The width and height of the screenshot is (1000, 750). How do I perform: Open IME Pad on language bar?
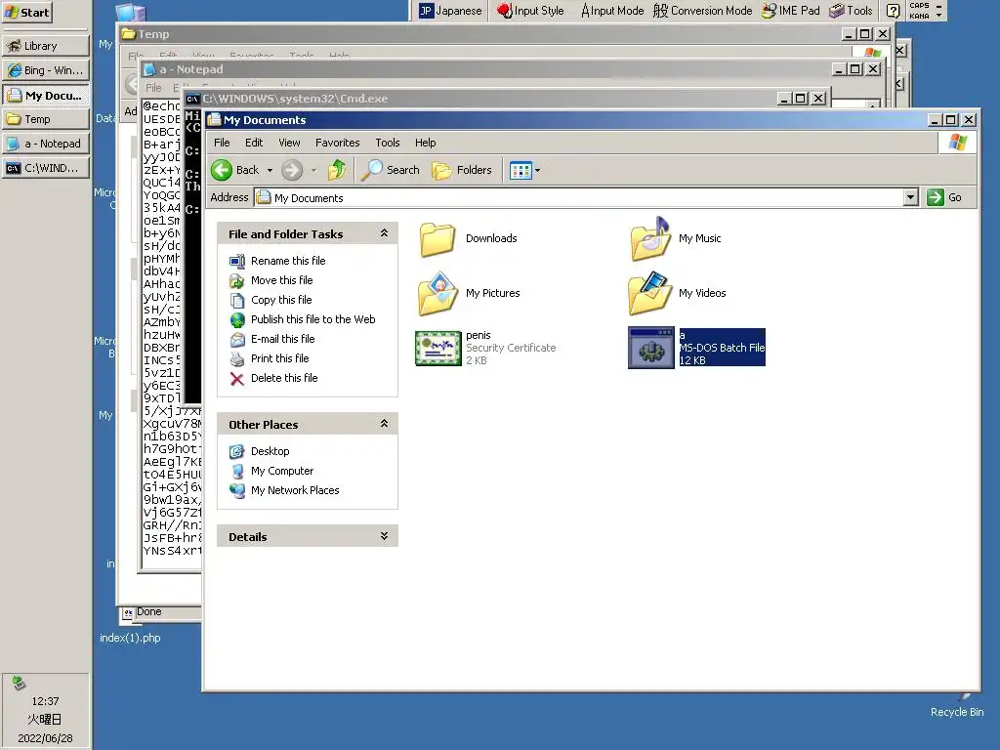click(791, 11)
